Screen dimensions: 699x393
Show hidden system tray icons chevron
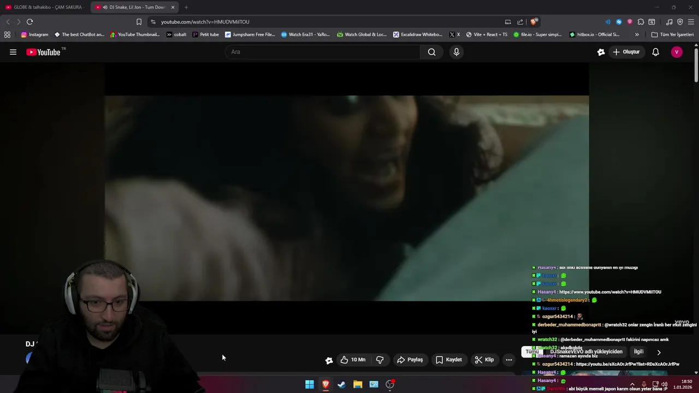[x=632, y=384]
